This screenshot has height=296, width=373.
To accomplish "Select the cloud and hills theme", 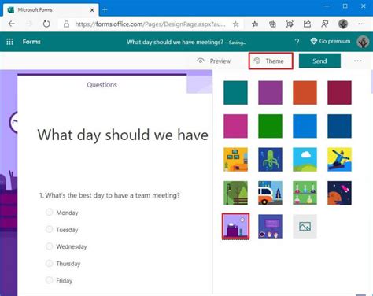I will coord(305,159).
